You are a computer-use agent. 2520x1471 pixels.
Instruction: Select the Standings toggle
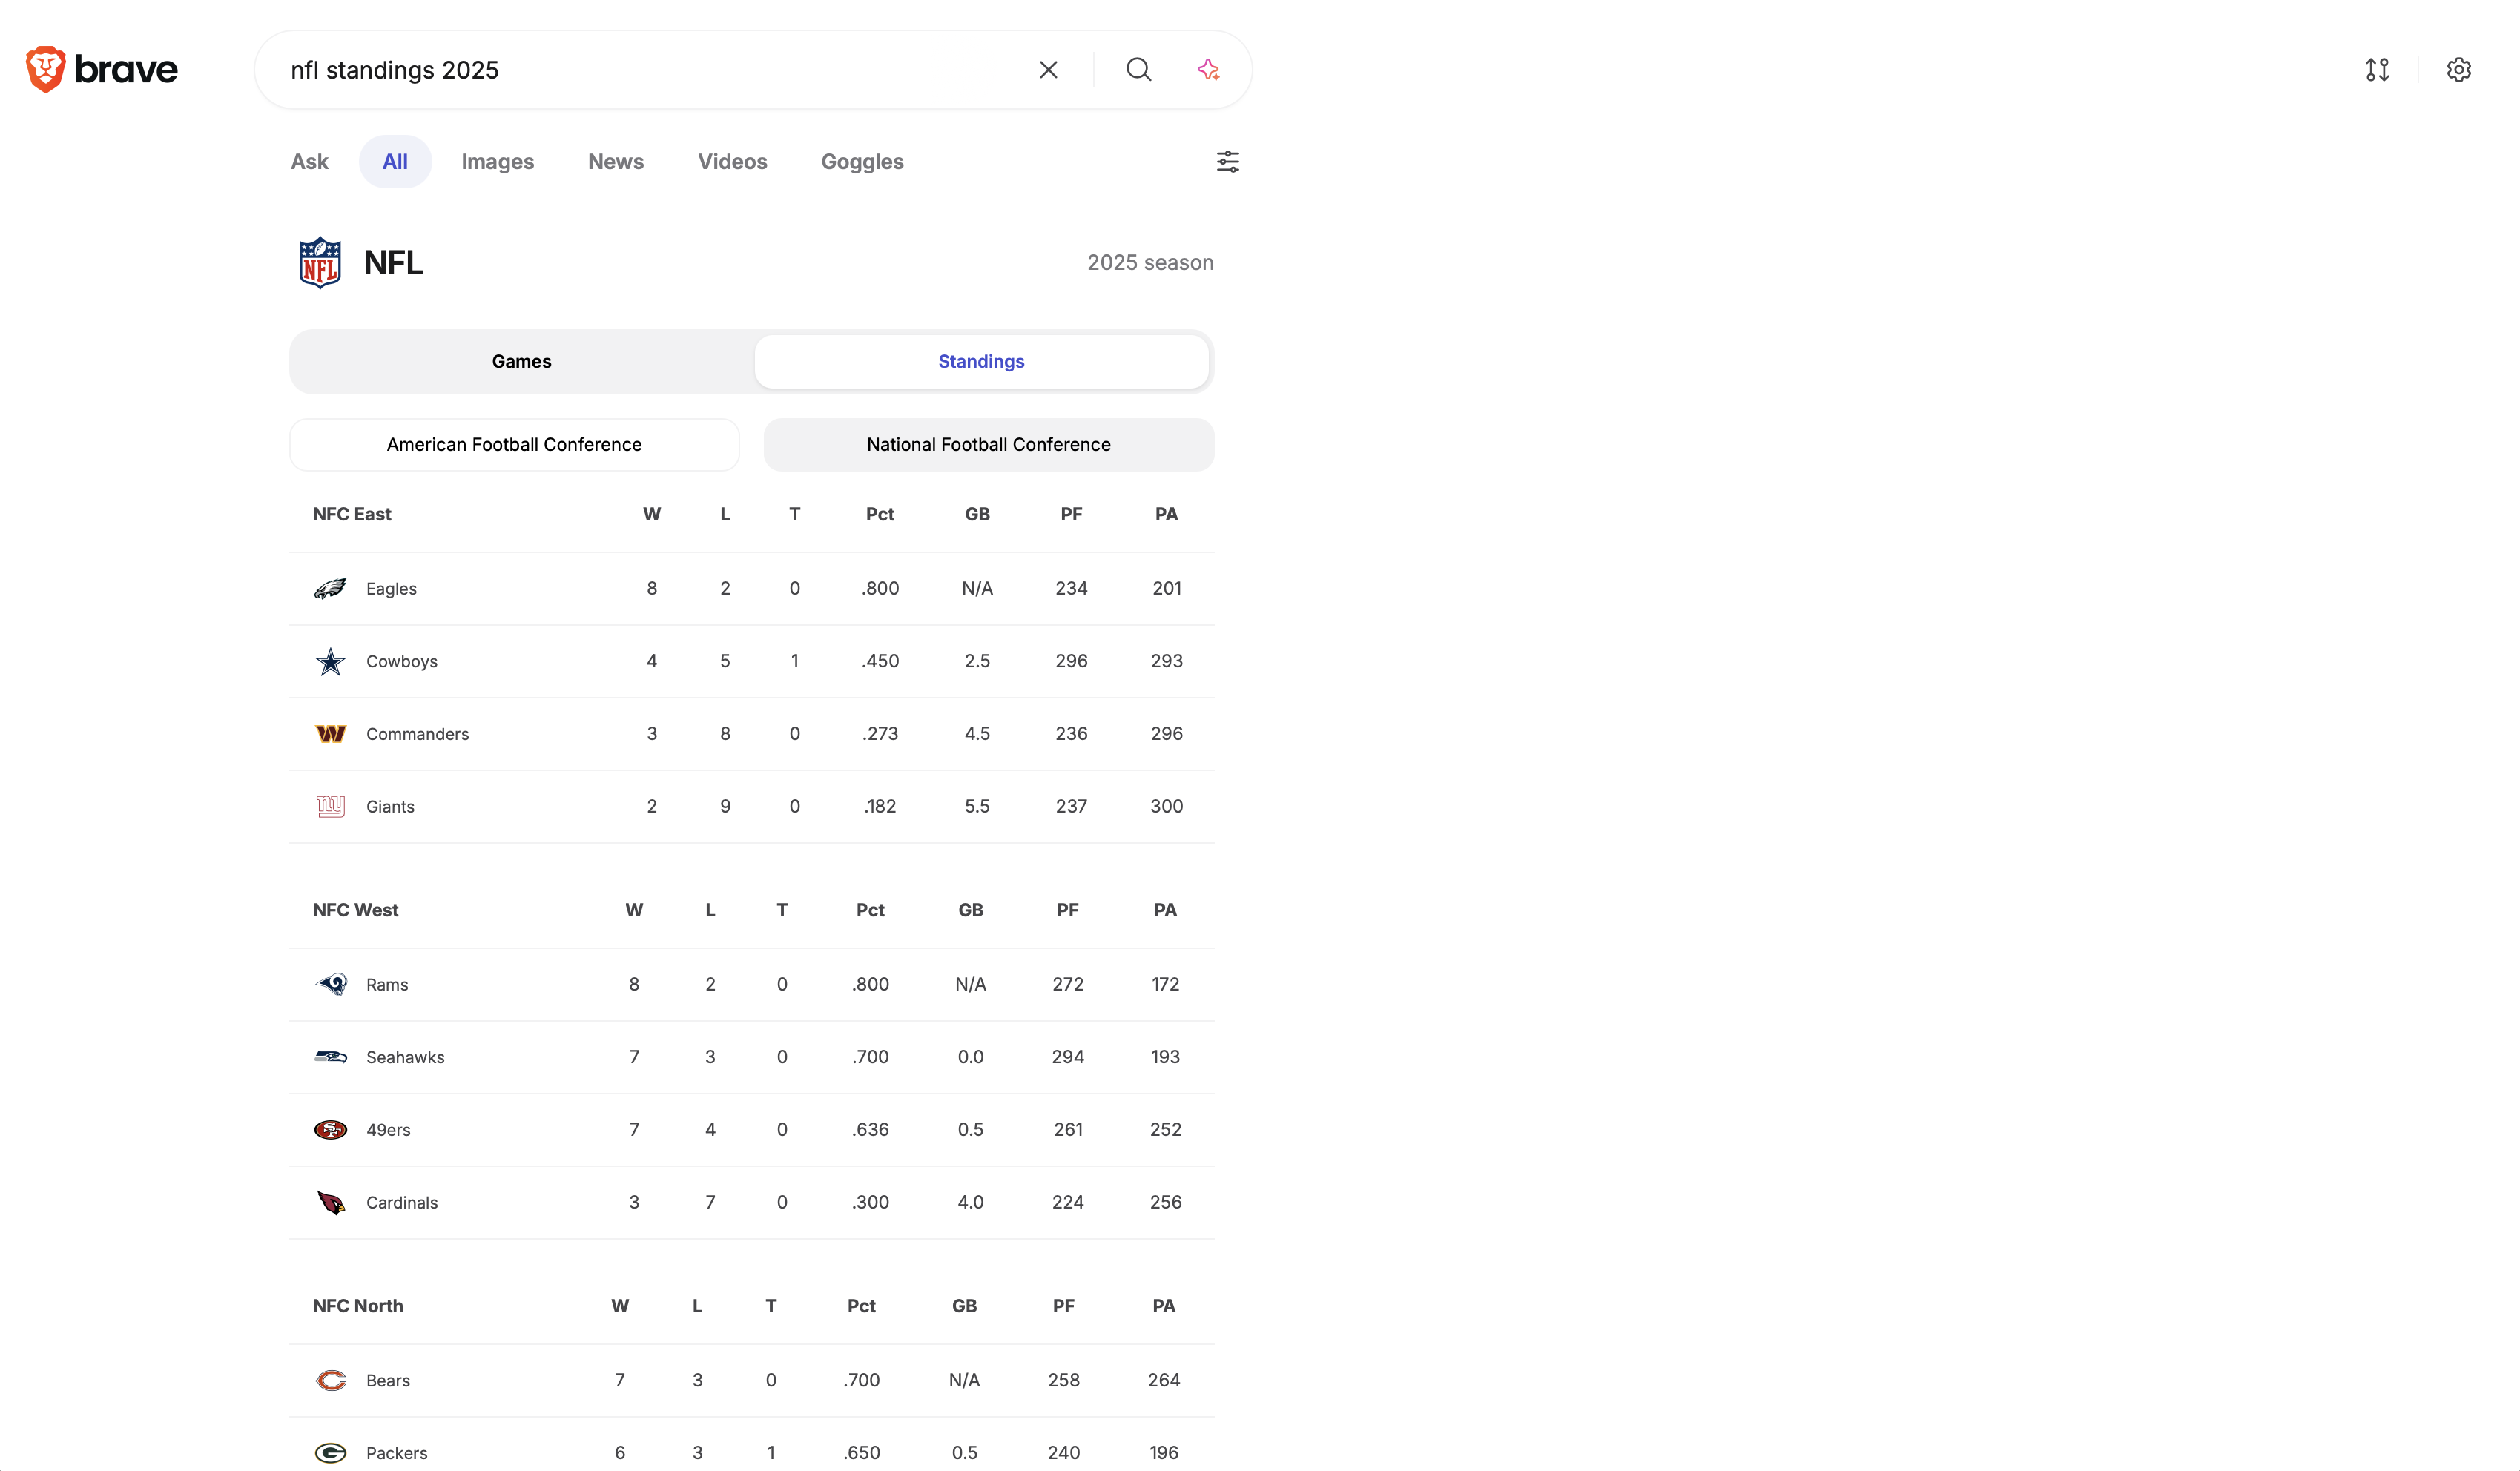pos(980,362)
